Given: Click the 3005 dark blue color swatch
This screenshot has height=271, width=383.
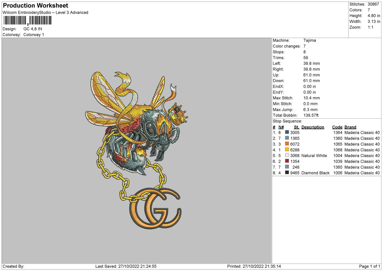Looking at the screenshot, I should [x=287, y=132].
